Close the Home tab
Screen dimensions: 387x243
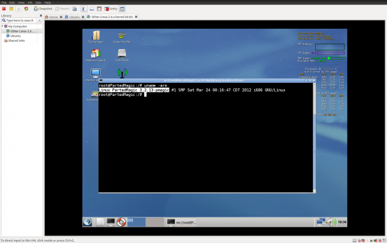coord(61,17)
